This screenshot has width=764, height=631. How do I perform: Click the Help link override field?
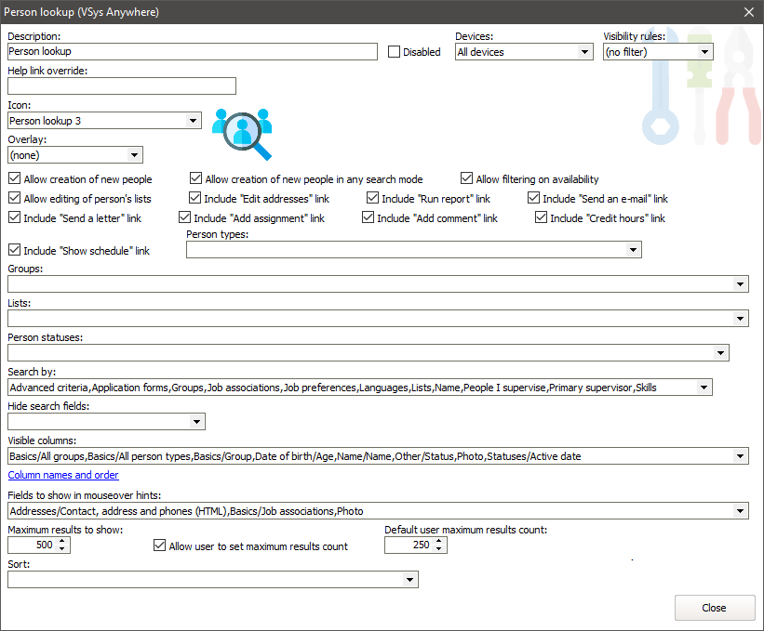pyautogui.click(x=122, y=86)
